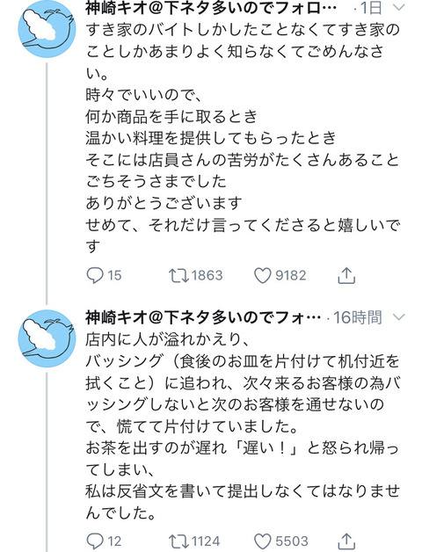
Task: Share the first tweet via share icon
Action: click(346, 275)
